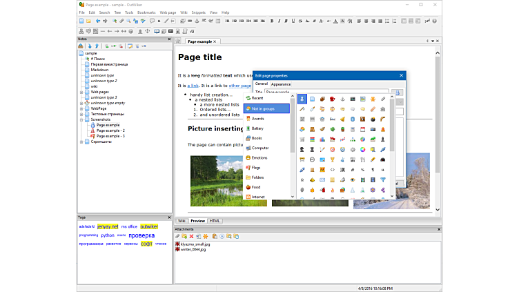The image size is (519, 292).
Task: Click the Italic formatting button
Action: (x=279, y=21)
